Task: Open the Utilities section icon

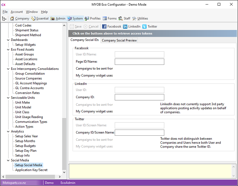Action: click(134, 19)
